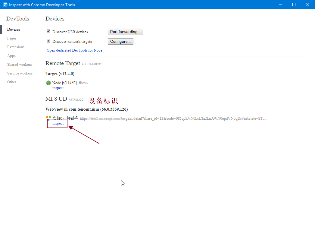Click the #LOCALHOST label

(92, 64)
